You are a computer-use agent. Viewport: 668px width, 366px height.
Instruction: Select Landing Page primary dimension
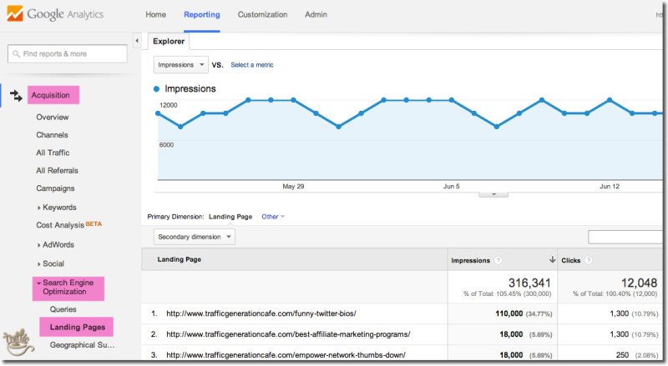coord(230,217)
